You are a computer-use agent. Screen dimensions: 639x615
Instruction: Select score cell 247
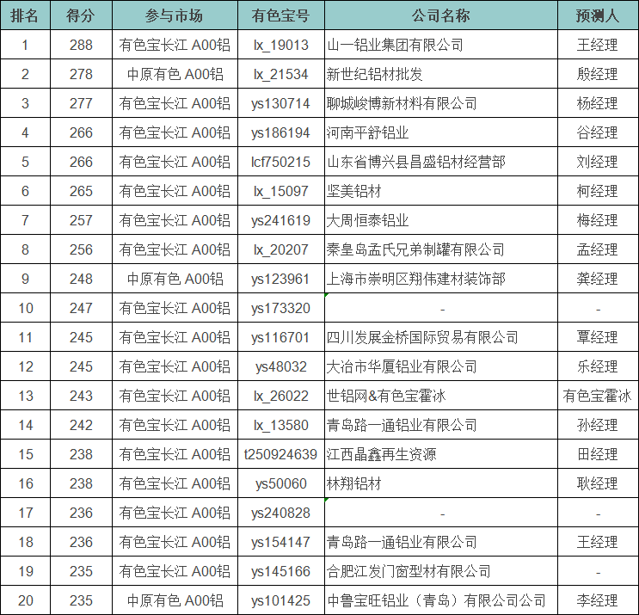click(x=81, y=308)
